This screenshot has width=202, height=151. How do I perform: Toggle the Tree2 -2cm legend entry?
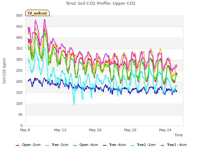tap(143, 145)
